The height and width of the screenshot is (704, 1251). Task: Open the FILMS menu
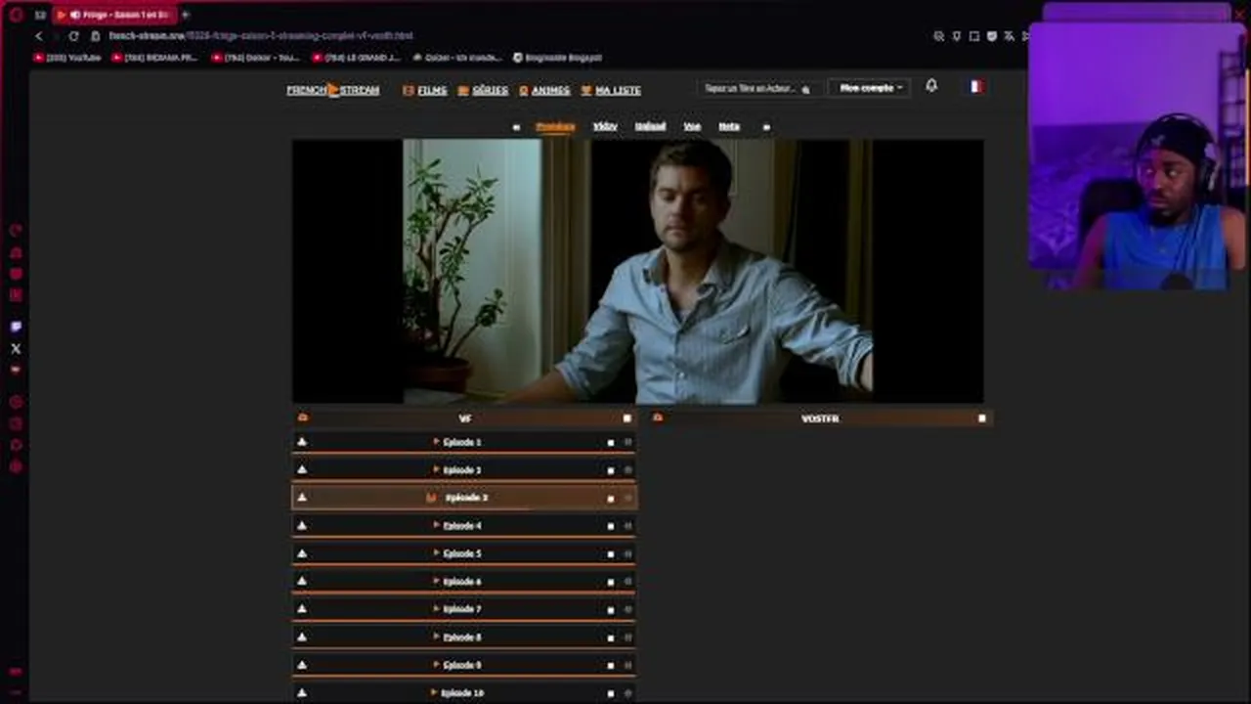pyautogui.click(x=425, y=90)
